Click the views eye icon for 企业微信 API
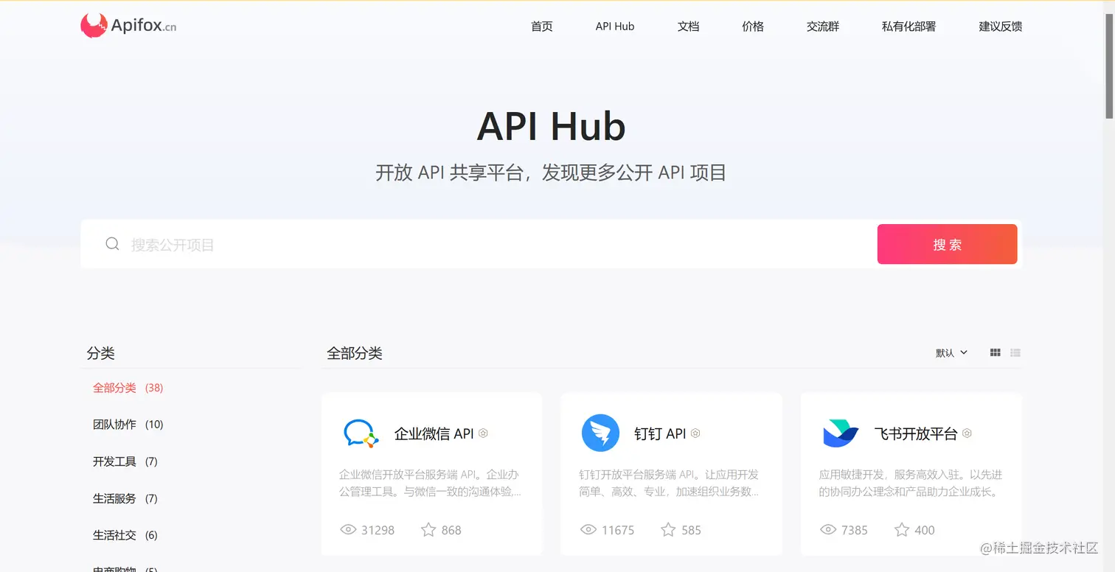Image resolution: width=1115 pixels, height=572 pixels. [348, 529]
